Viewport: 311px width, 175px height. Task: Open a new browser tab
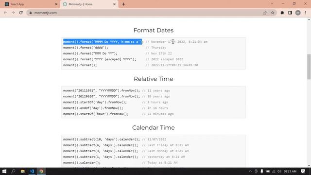pyautogui.click(x=123, y=4)
